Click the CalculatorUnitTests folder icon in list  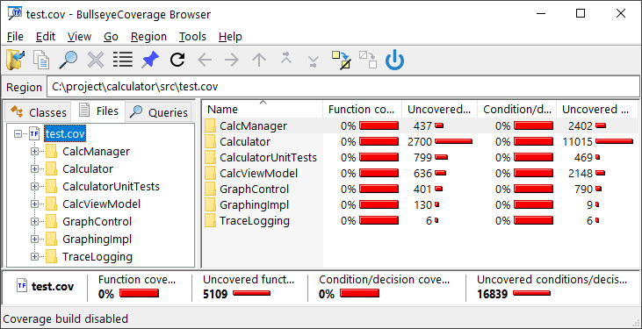click(x=211, y=157)
